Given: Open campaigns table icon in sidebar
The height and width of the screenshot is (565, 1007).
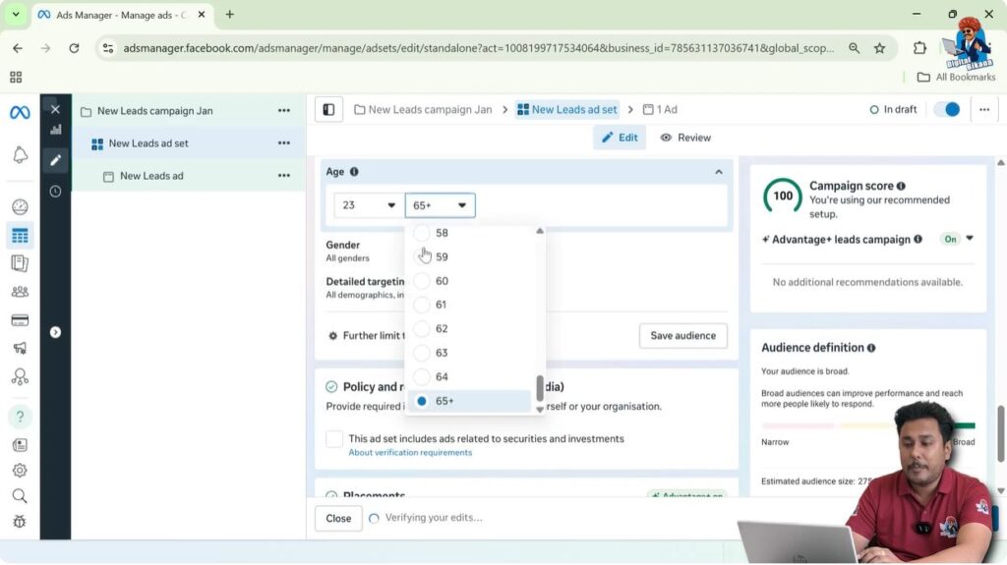Looking at the screenshot, I should click(20, 236).
